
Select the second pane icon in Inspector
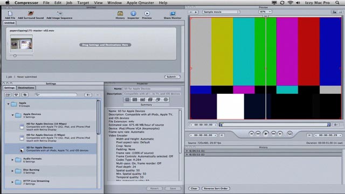pyautogui.click(x=135, y=100)
